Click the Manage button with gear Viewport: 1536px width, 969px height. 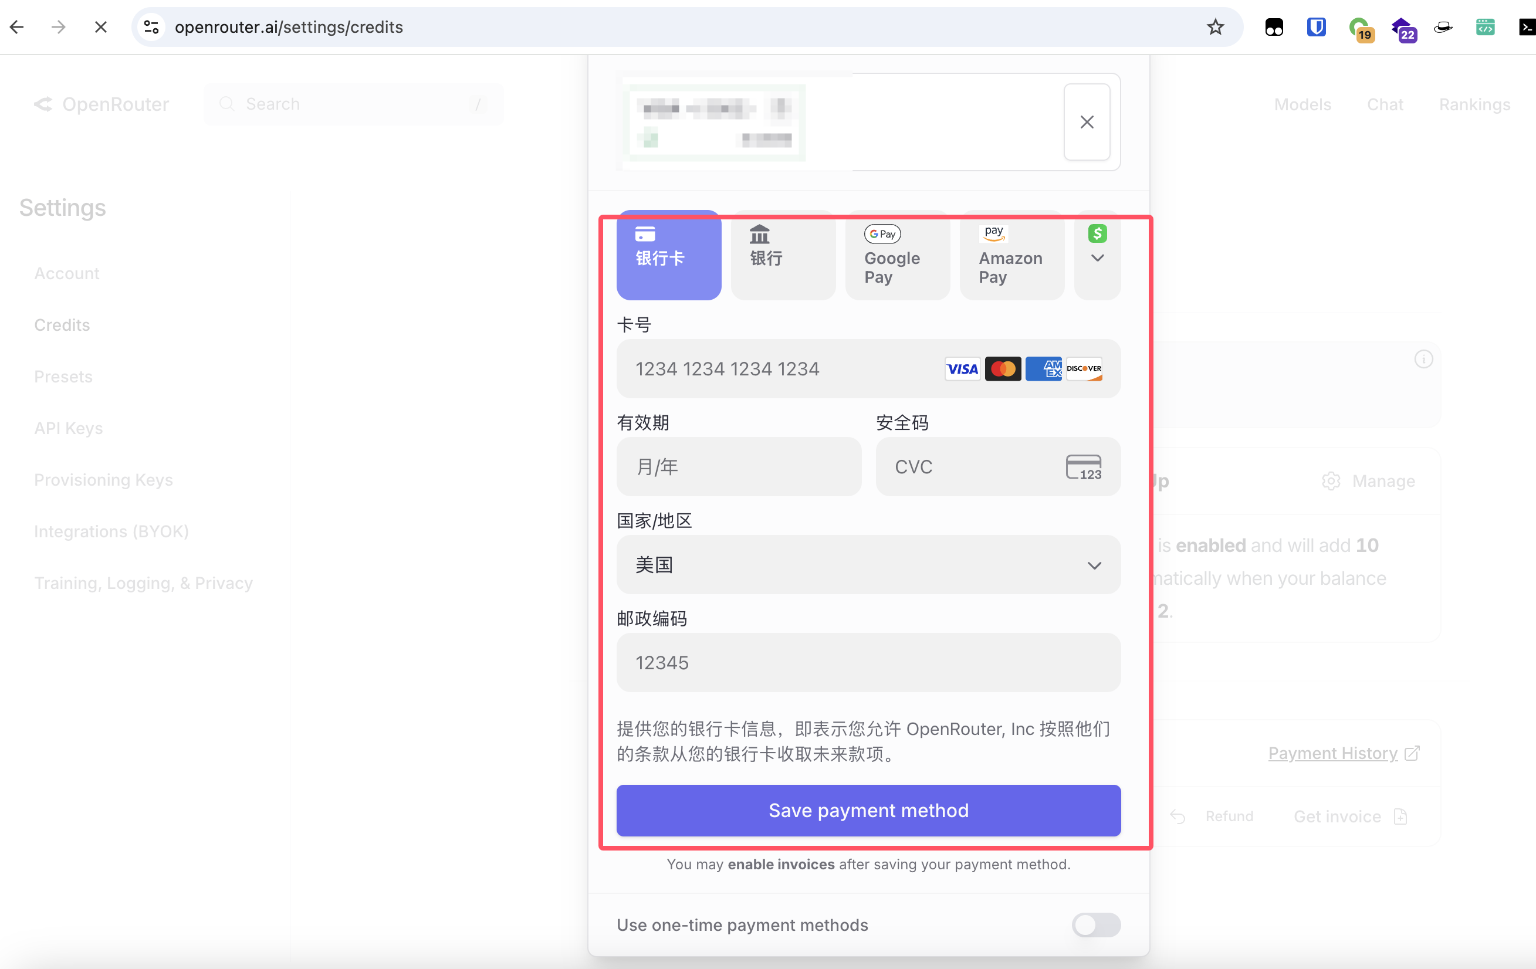click(x=1368, y=481)
